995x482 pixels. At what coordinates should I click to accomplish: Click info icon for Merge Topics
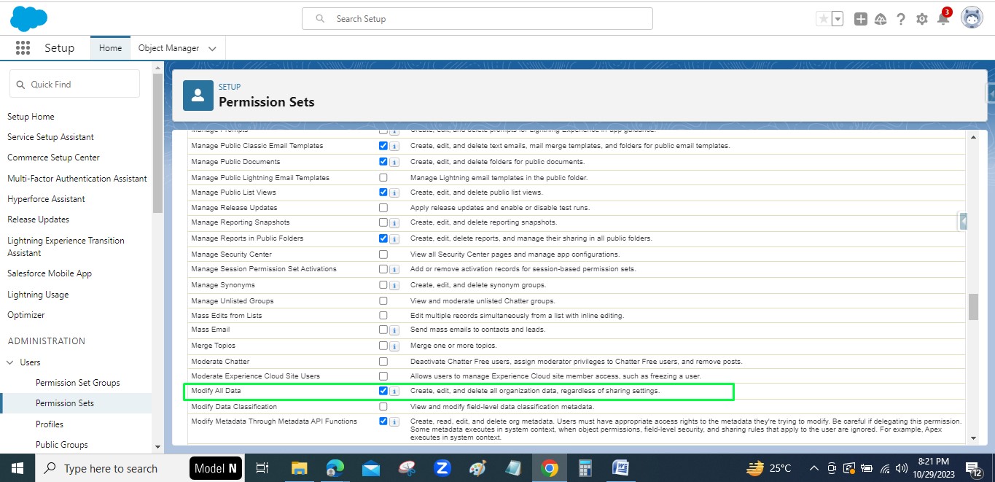coord(394,346)
